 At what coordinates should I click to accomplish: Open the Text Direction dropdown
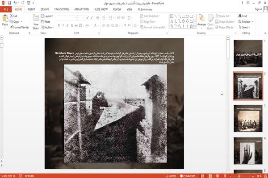click(150, 16)
